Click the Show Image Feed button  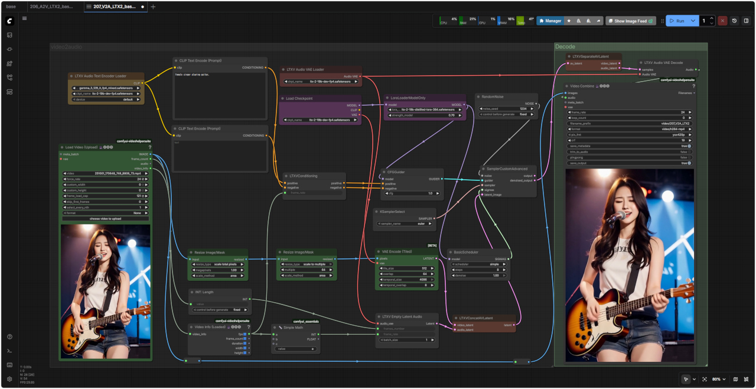pos(630,21)
